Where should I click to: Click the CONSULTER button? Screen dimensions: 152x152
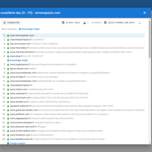coord(12,22)
